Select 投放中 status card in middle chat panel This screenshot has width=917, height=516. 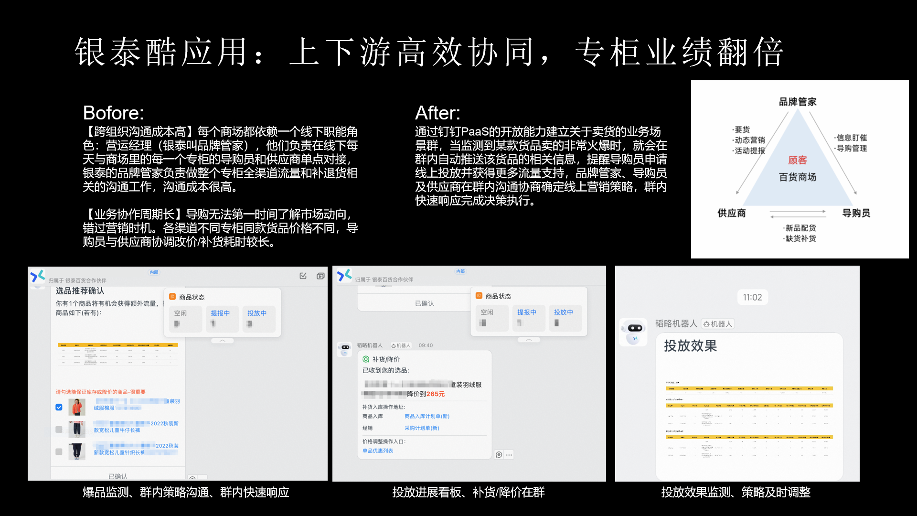tap(565, 318)
